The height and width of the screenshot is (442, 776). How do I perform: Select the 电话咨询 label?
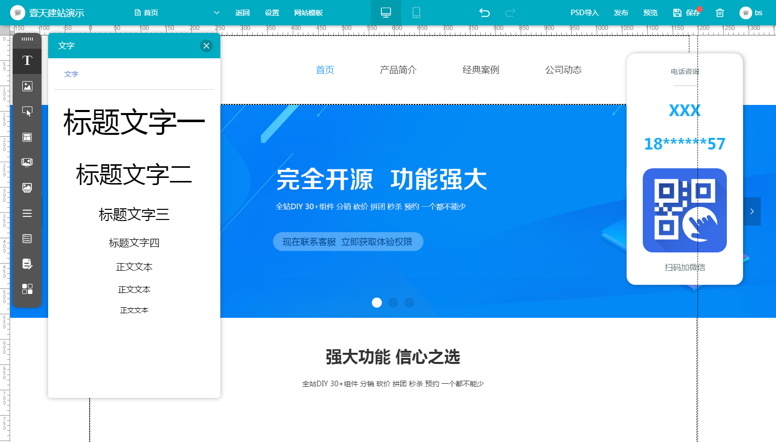click(x=685, y=71)
